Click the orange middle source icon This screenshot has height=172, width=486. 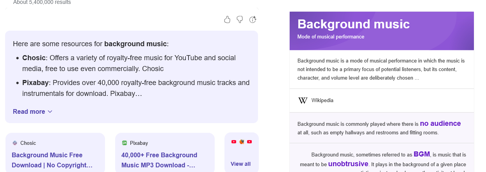coord(242,142)
